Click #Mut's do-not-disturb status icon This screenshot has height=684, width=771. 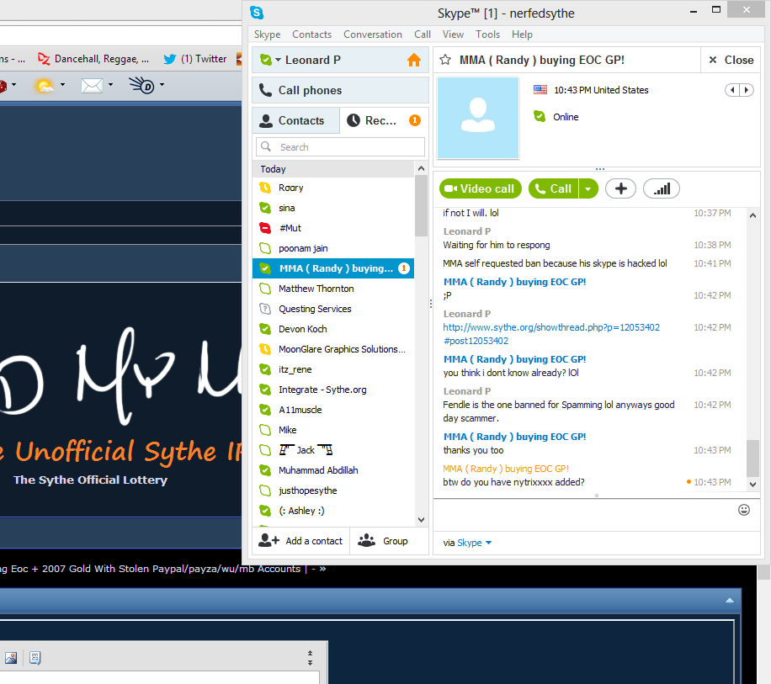[265, 228]
